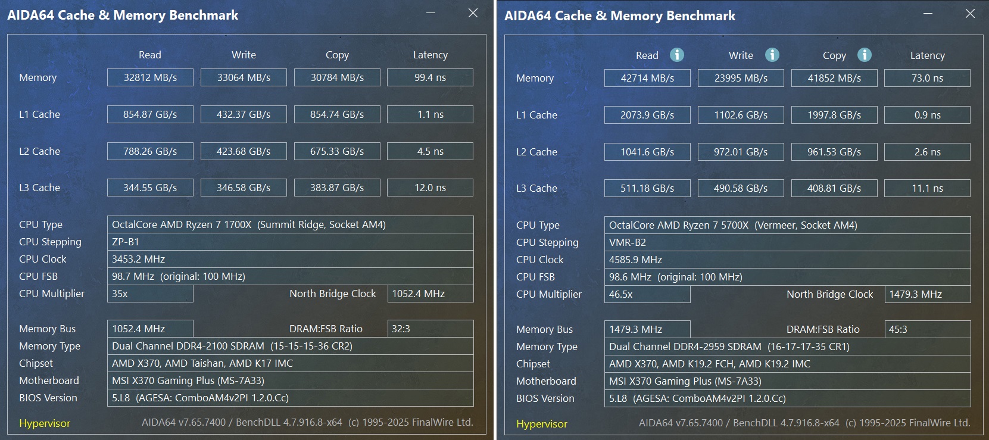
Task: Click Hypervisor link in right window
Action: [542, 424]
